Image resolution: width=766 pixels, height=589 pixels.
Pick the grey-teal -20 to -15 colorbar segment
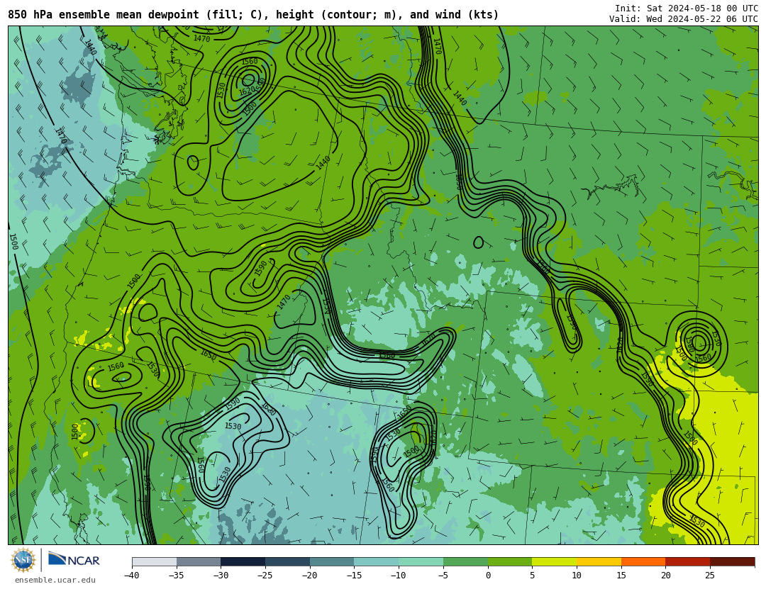click(332, 561)
